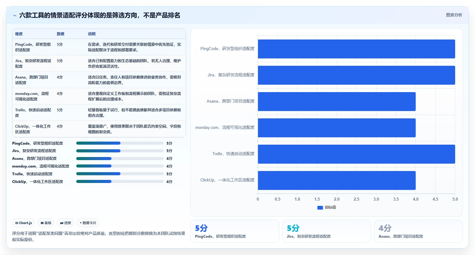Viewport: 475px width, 255px height.
Task: Click the Jira progress bar
Action: (120, 151)
